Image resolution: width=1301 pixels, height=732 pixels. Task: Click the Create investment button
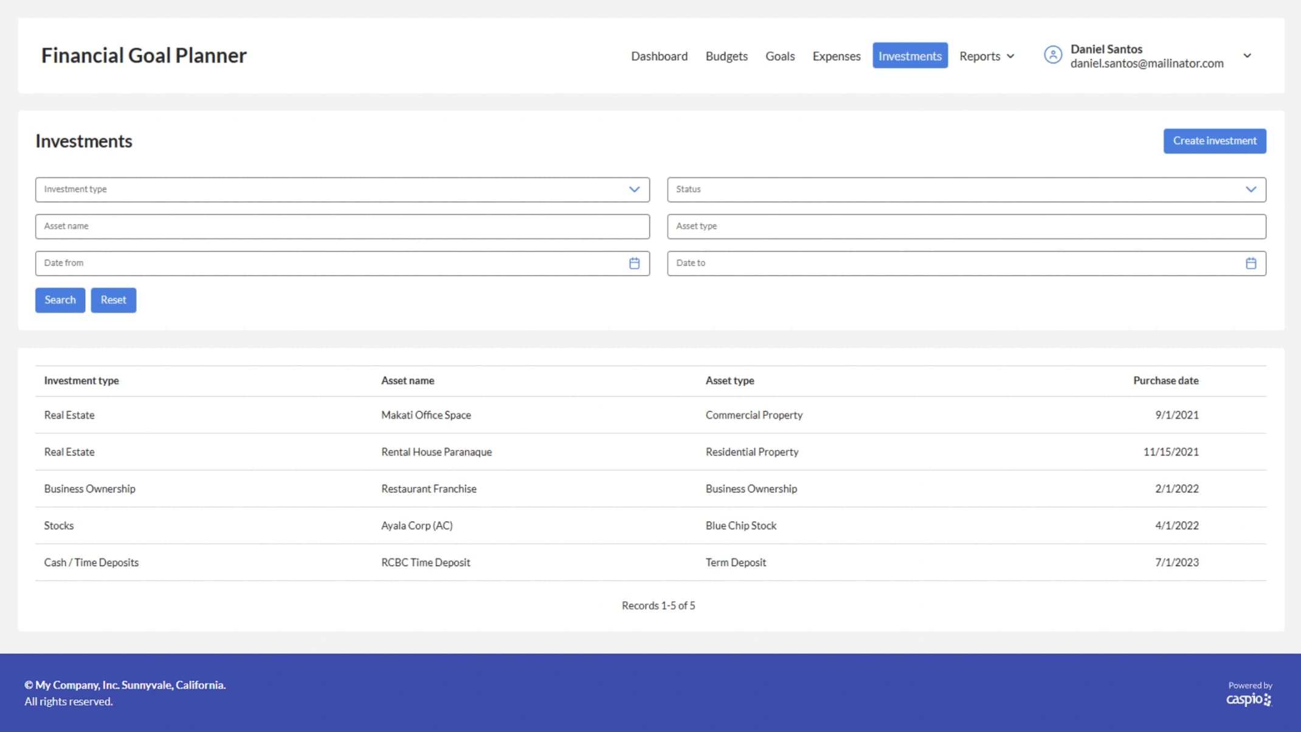tap(1215, 141)
